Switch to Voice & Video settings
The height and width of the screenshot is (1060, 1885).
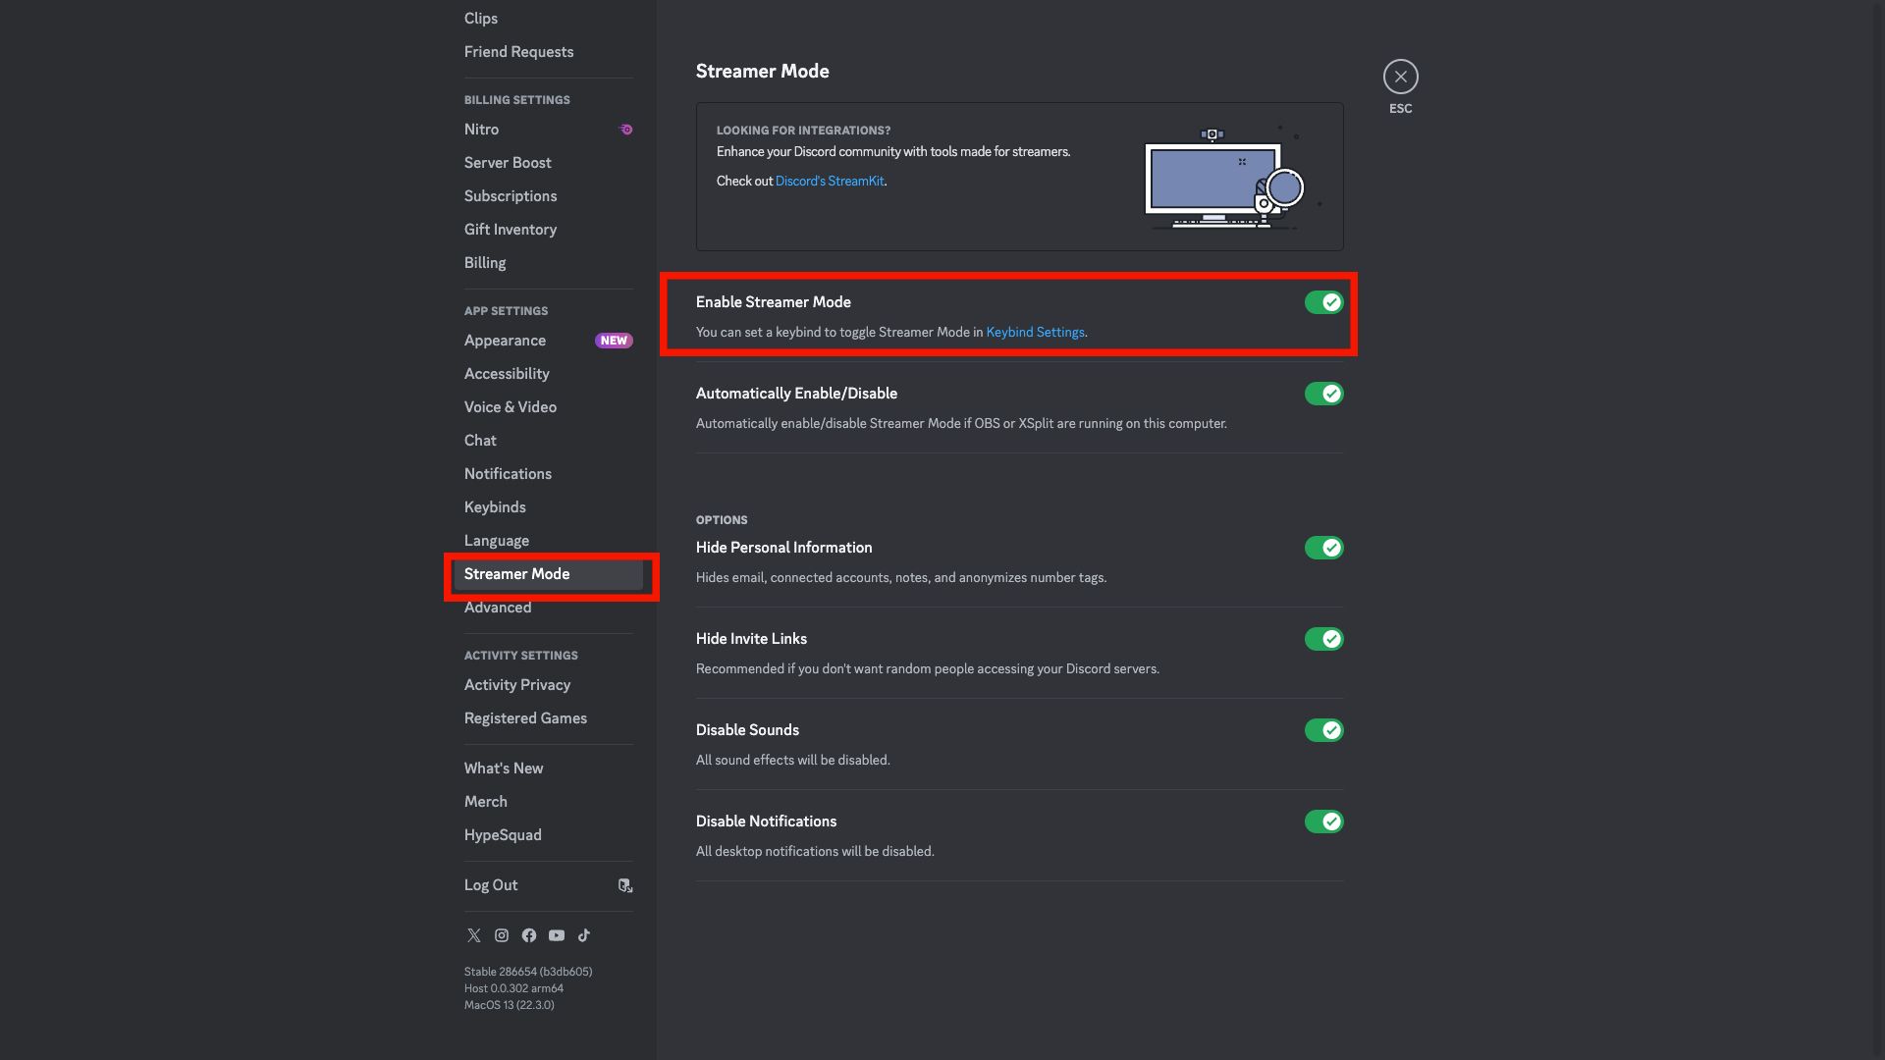pos(510,406)
